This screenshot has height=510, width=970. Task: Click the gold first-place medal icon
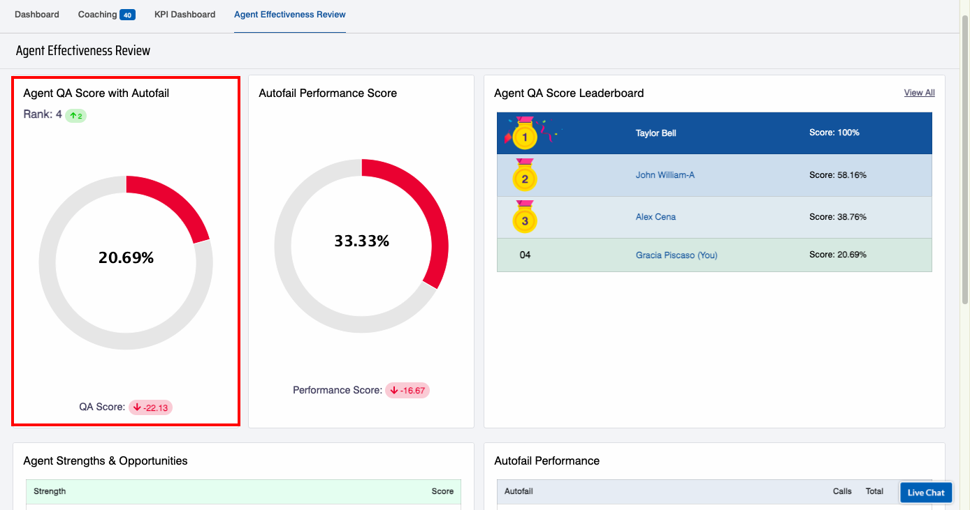pos(525,135)
